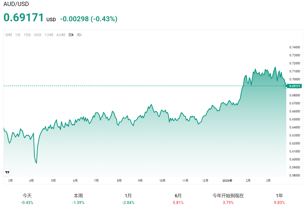The image size is (307, 208).
Task: Select the 15分 chart interval
Action: 27,35
